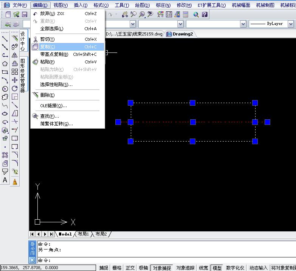Choose 全部选择(L) Select All entry
The height and width of the screenshot is (271, 296).
(x=68, y=29)
